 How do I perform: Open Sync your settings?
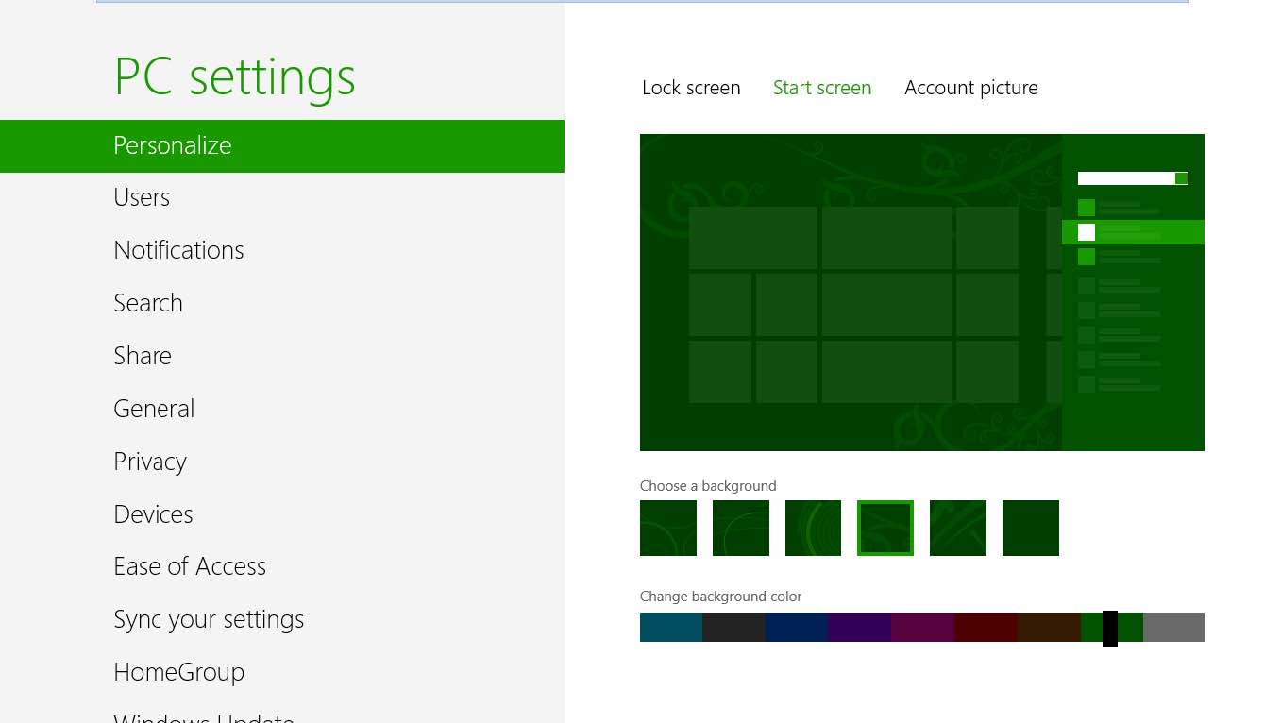[x=209, y=619]
